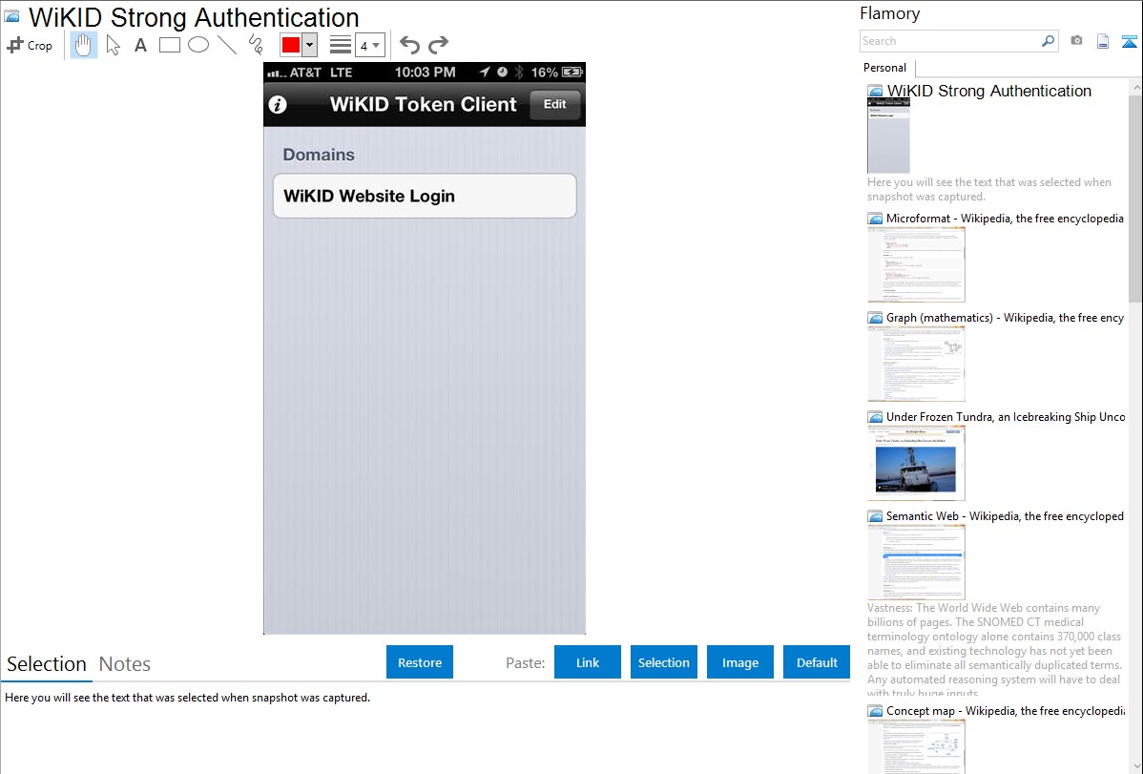This screenshot has width=1143, height=774.
Task: Open the Microformat Wikipedia thumbnail
Action: (916, 264)
